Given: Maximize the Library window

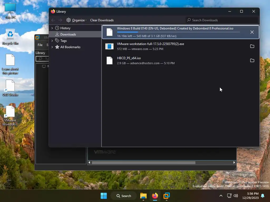Looking at the screenshot, I should point(242,11).
